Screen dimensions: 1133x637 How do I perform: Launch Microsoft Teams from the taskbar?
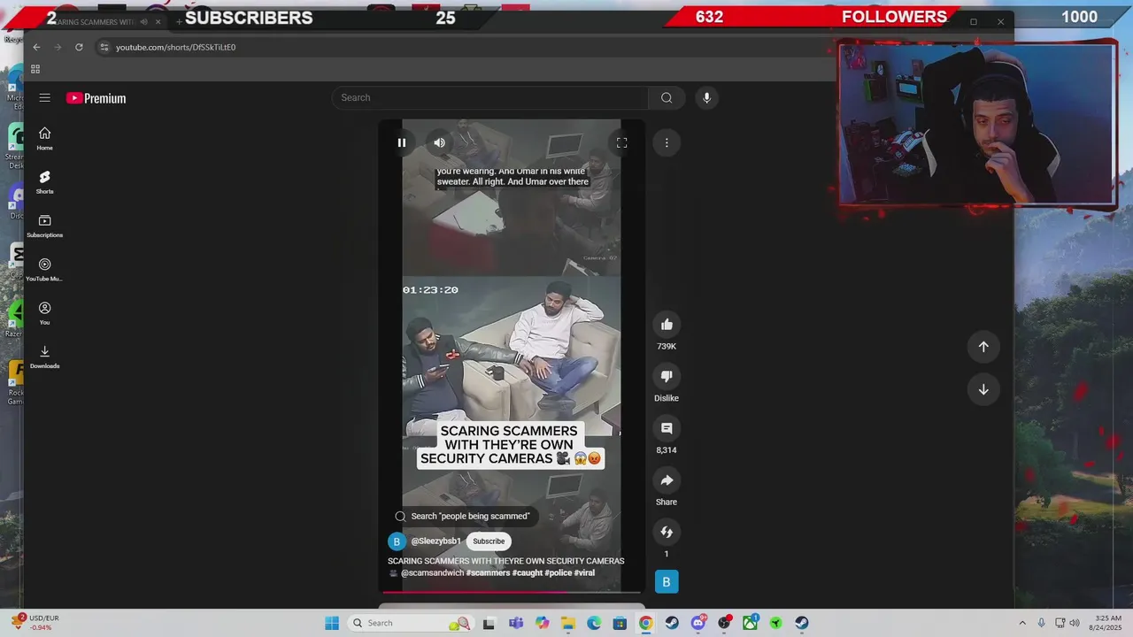(516, 623)
